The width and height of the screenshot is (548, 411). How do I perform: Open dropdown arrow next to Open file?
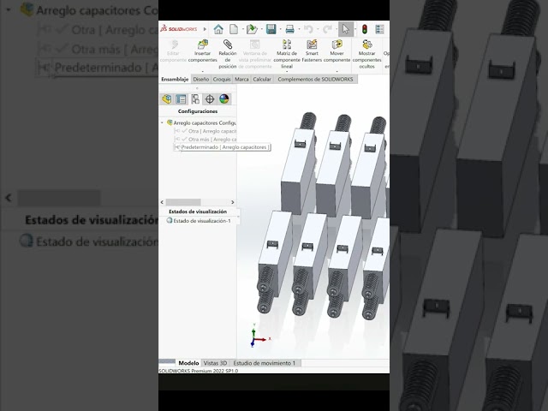[261, 29]
